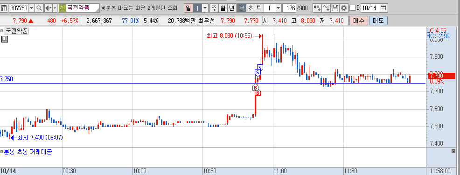
Task: Select the 일 (daily) period button
Action: tap(188, 8)
